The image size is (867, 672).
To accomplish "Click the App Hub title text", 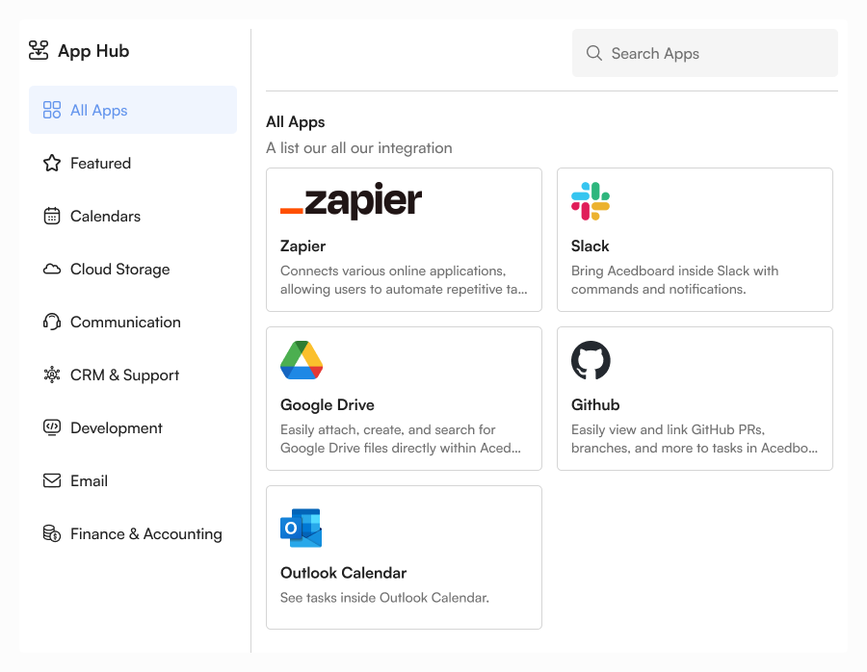I will click(93, 51).
